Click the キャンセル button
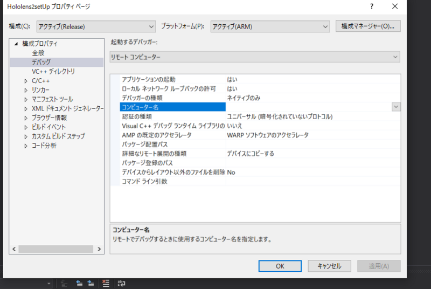 tap(329, 266)
